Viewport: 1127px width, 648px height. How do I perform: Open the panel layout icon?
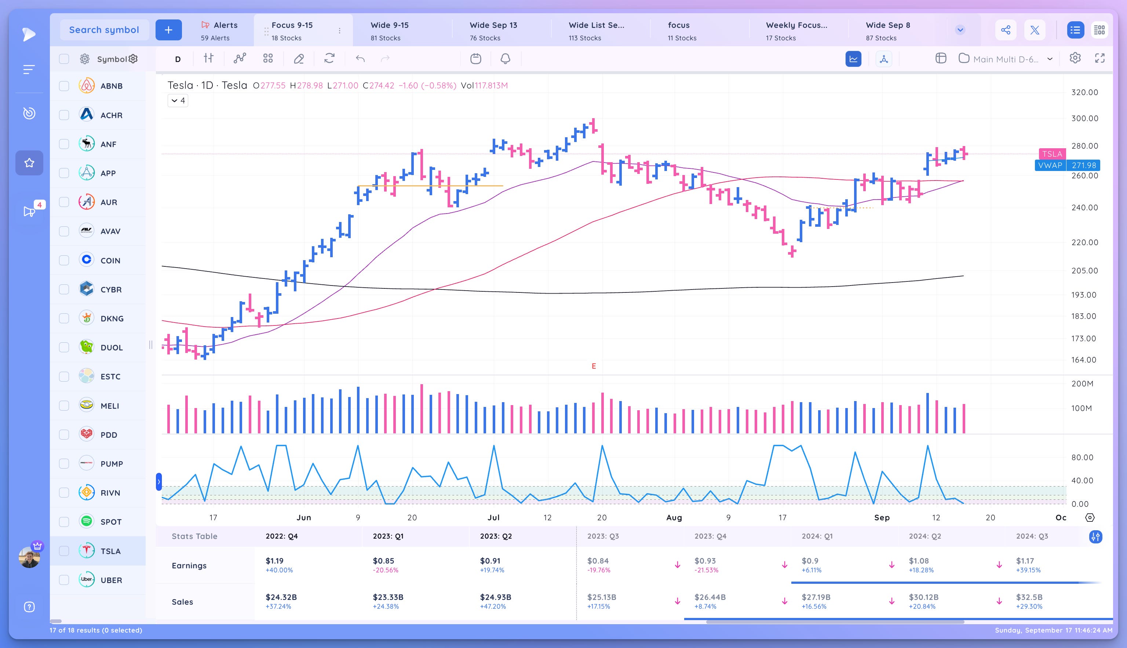tap(941, 58)
